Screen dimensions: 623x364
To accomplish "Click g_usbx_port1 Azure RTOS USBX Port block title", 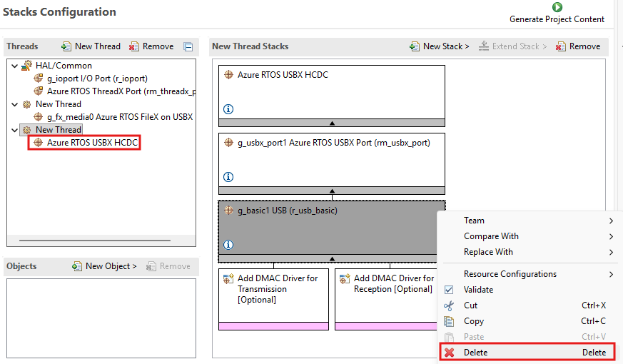I will pos(334,143).
